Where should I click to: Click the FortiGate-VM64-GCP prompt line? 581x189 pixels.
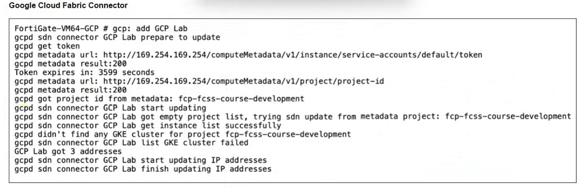point(101,29)
